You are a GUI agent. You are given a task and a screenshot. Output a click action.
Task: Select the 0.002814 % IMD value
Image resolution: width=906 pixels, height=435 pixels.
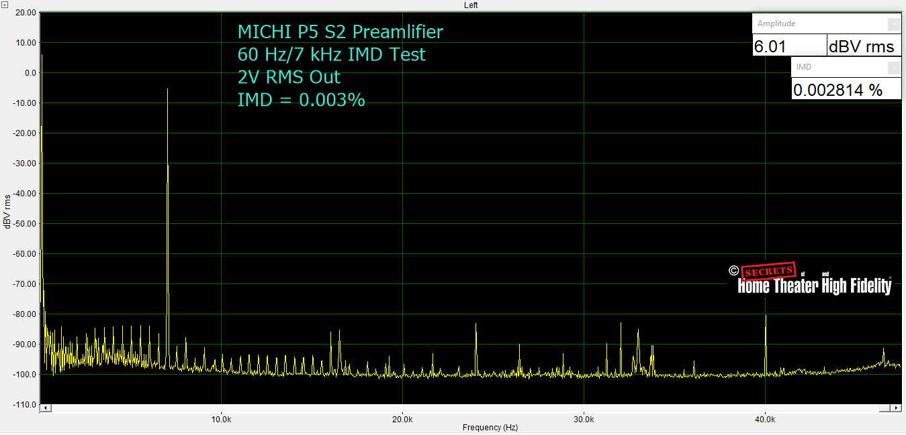846,90
